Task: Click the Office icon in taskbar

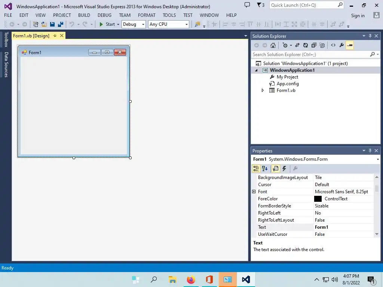Action: click(209, 280)
